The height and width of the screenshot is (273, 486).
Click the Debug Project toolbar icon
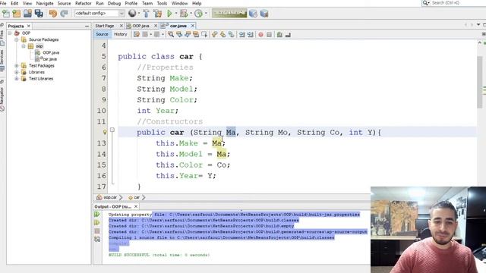[x=184, y=14]
